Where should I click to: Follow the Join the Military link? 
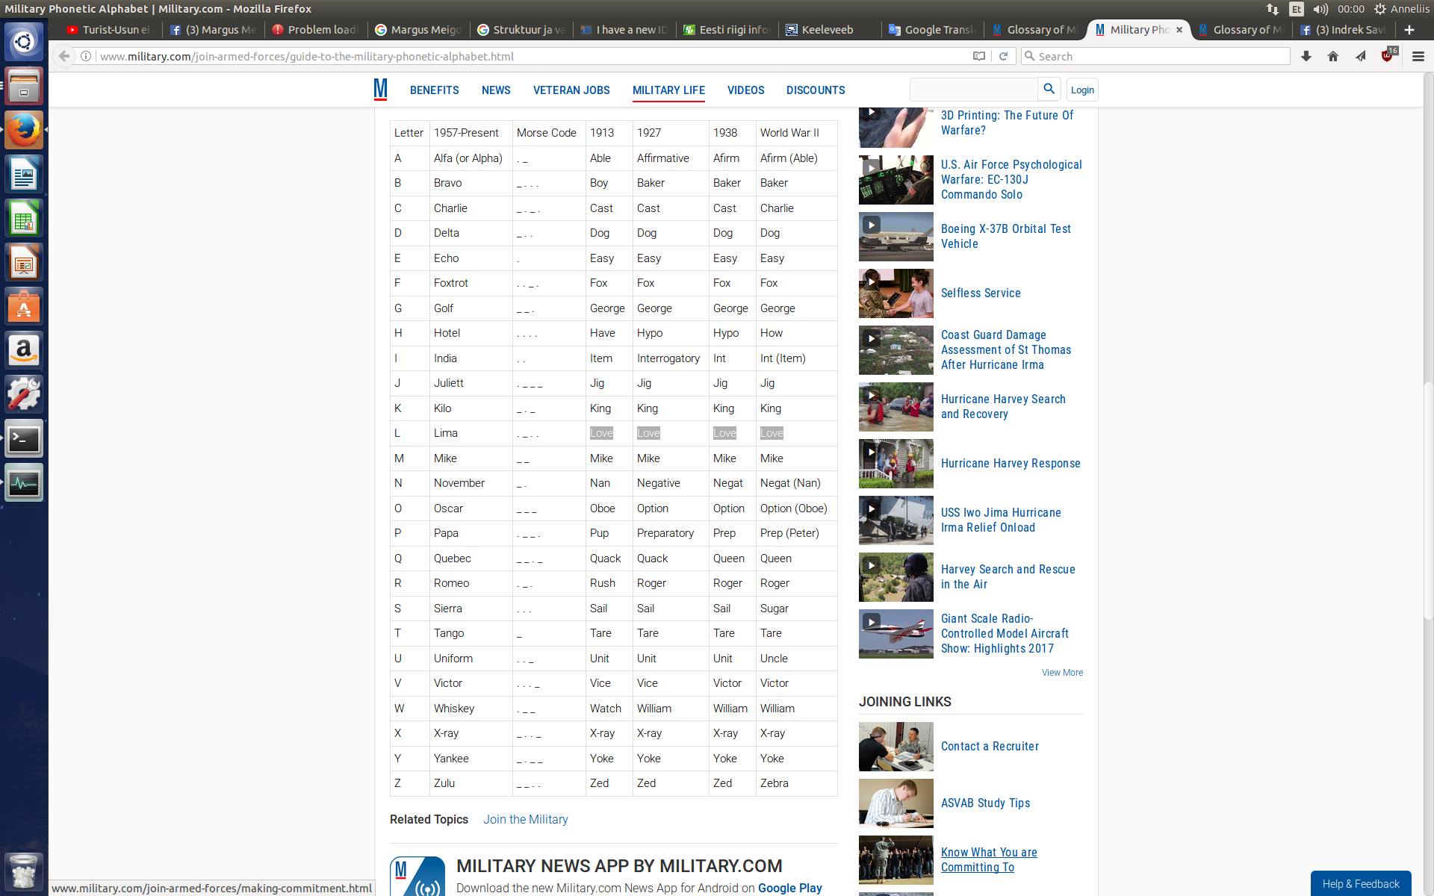[525, 819]
